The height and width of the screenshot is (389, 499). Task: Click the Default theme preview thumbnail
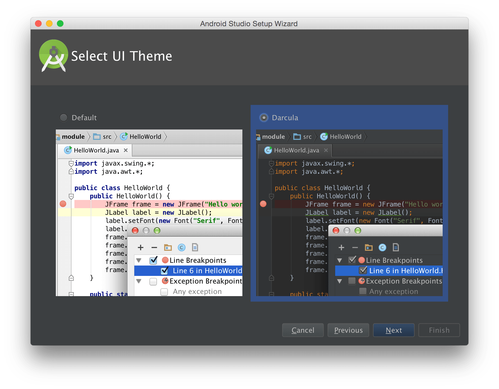point(149,213)
